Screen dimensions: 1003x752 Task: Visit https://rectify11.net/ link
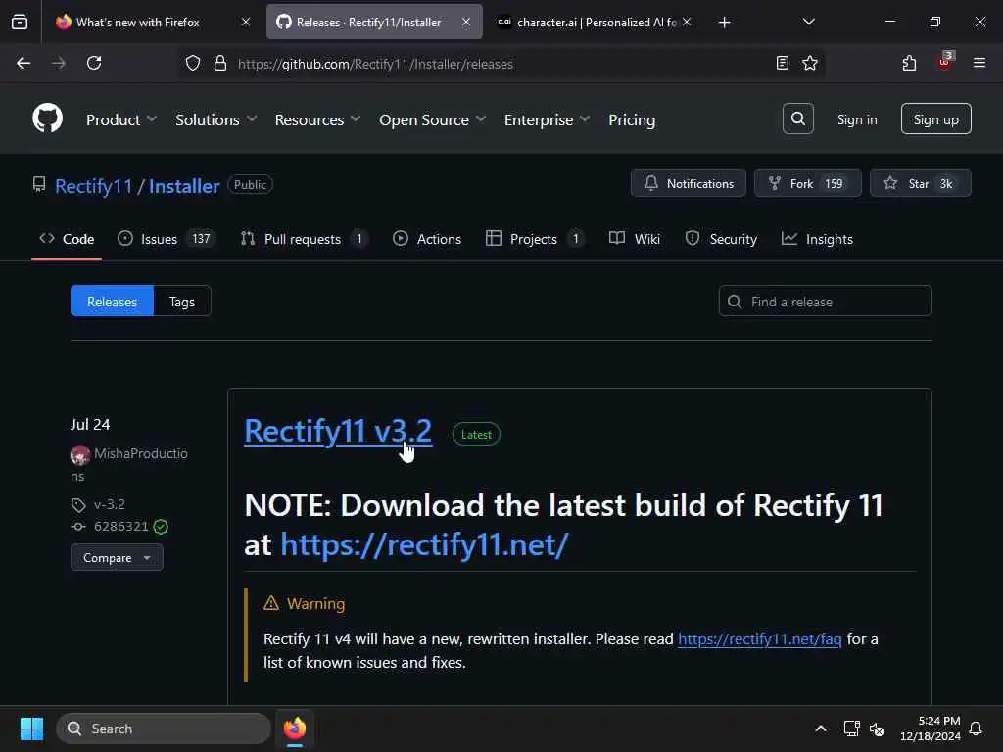pyautogui.click(x=424, y=544)
